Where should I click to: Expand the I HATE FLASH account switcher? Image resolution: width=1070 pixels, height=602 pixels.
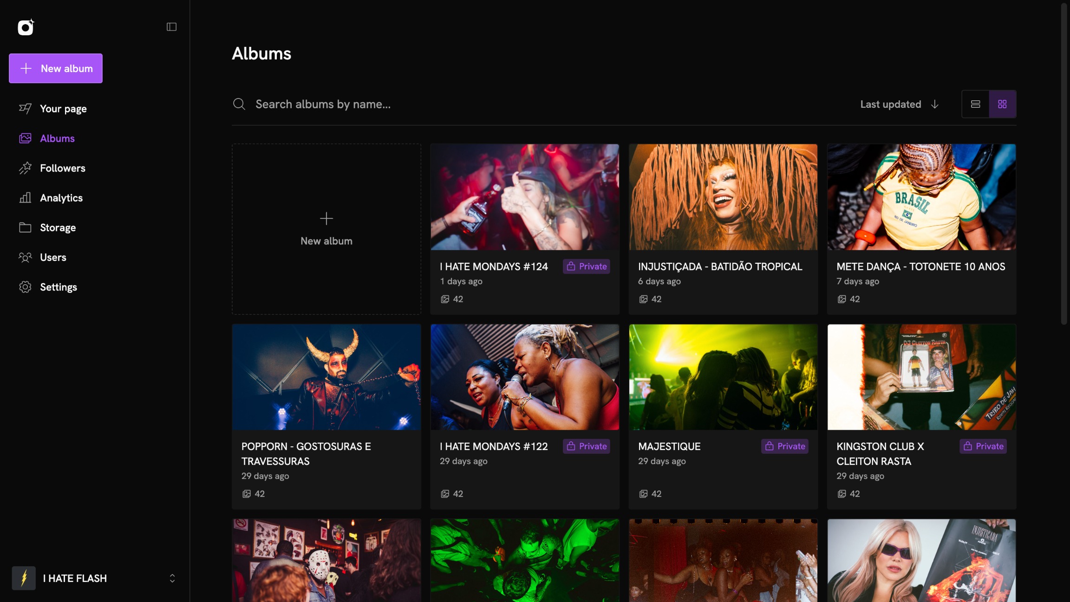coord(172,578)
